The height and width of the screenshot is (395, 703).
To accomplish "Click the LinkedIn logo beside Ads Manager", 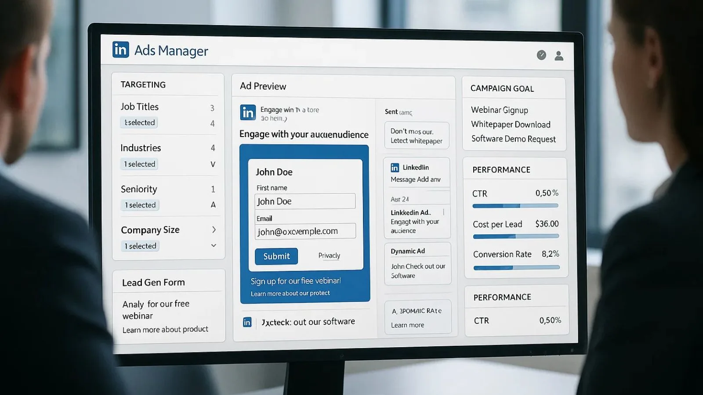I will (121, 50).
